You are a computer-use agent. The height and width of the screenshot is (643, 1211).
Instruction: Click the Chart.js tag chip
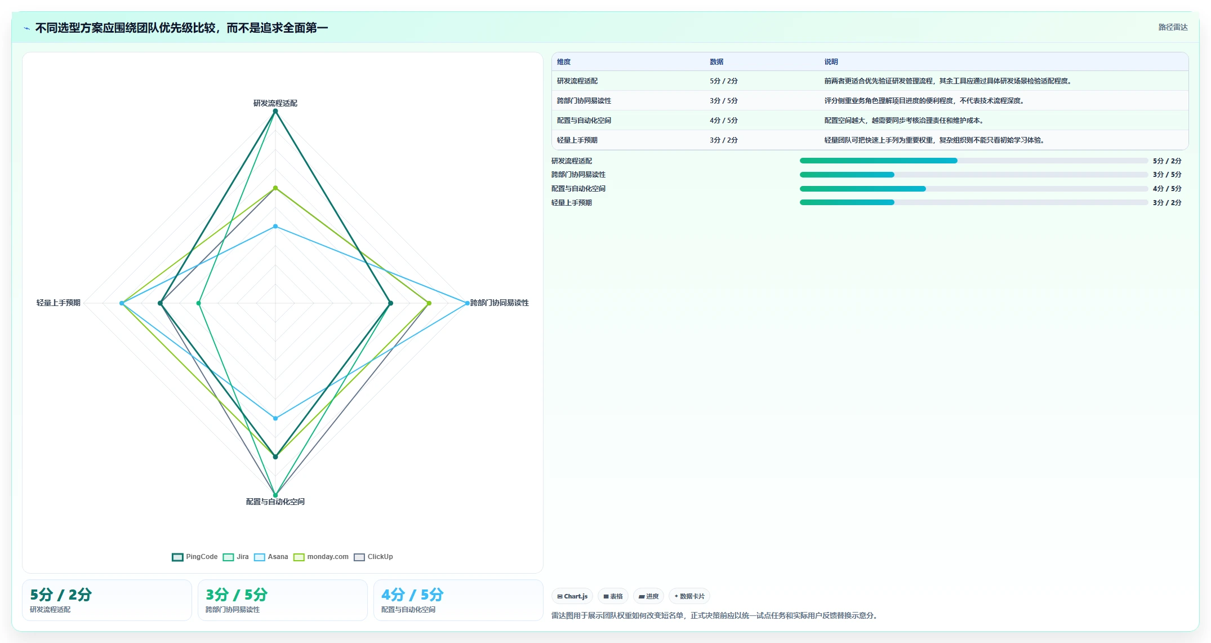point(572,596)
